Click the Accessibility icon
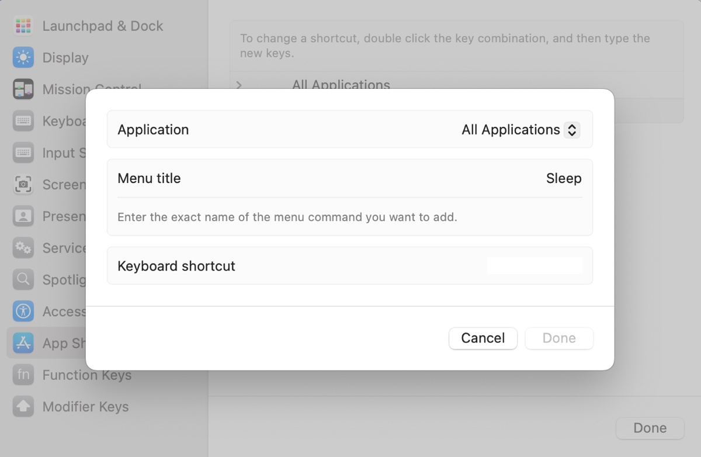 coord(23,311)
